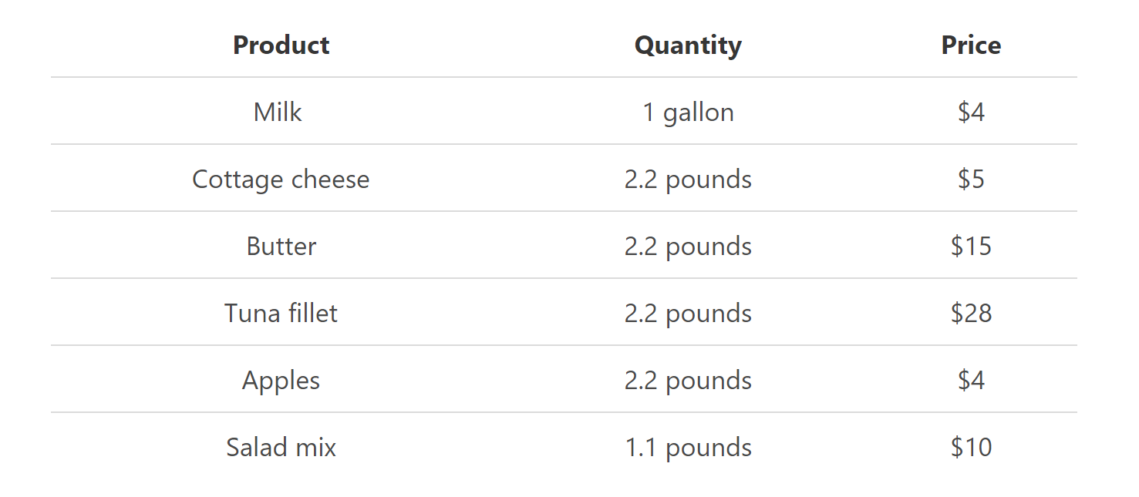The height and width of the screenshot is (497, 1139).
Task: Click the $10 price cell
Action: [971, 448]
